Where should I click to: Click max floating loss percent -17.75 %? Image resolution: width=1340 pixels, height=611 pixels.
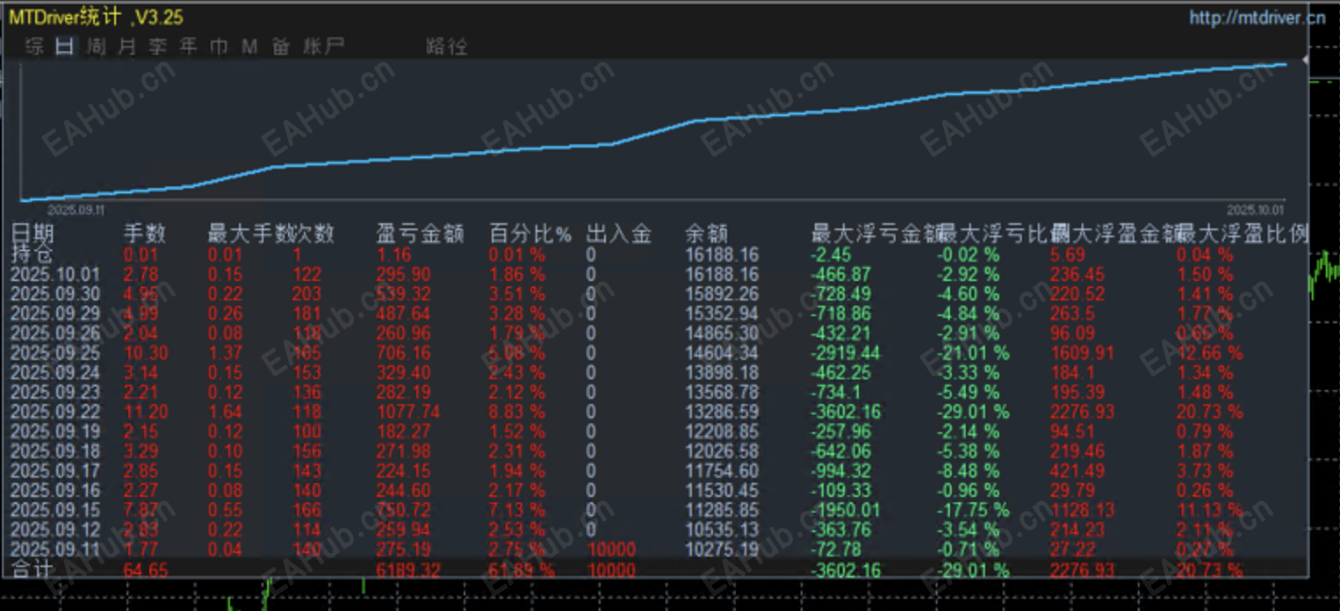pos(973,510)
